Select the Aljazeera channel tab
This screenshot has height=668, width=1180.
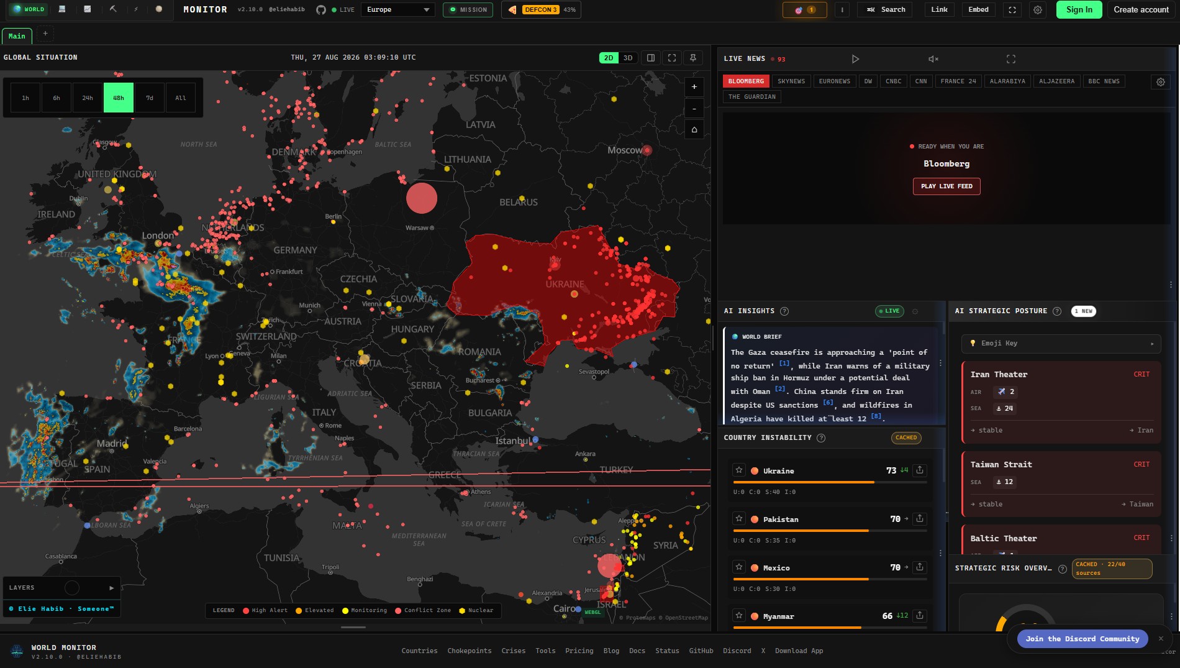tap(1056, 81)
